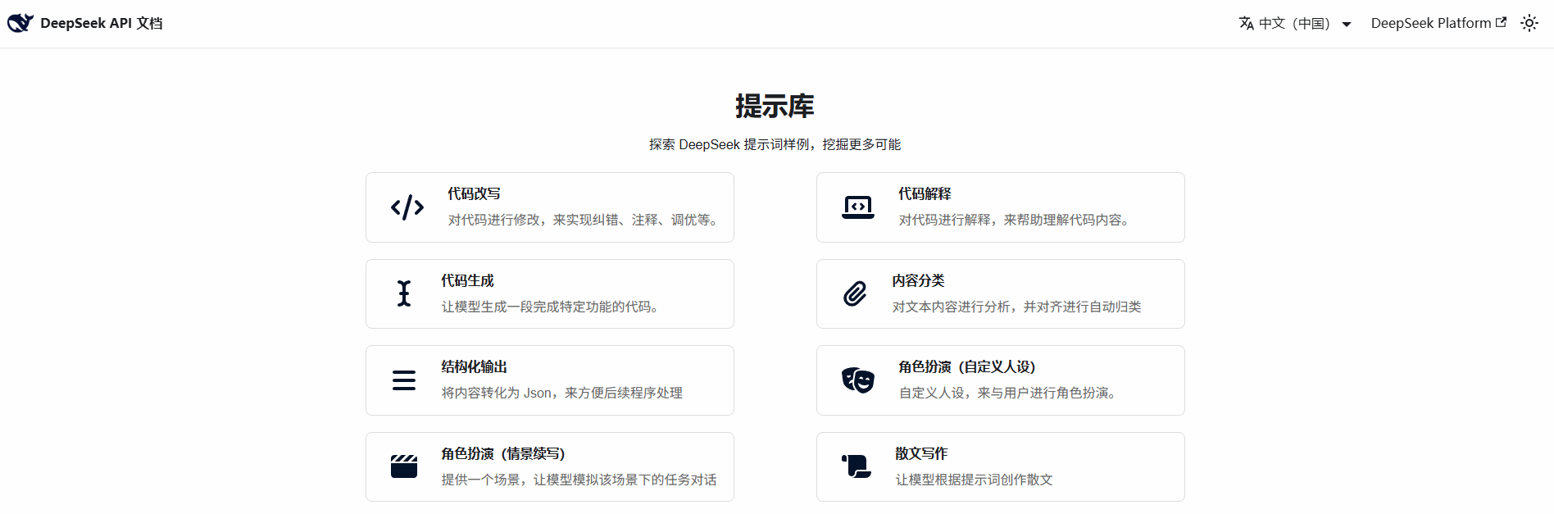Open the 角色扮演（自定义人设）card title

point(967,366)
